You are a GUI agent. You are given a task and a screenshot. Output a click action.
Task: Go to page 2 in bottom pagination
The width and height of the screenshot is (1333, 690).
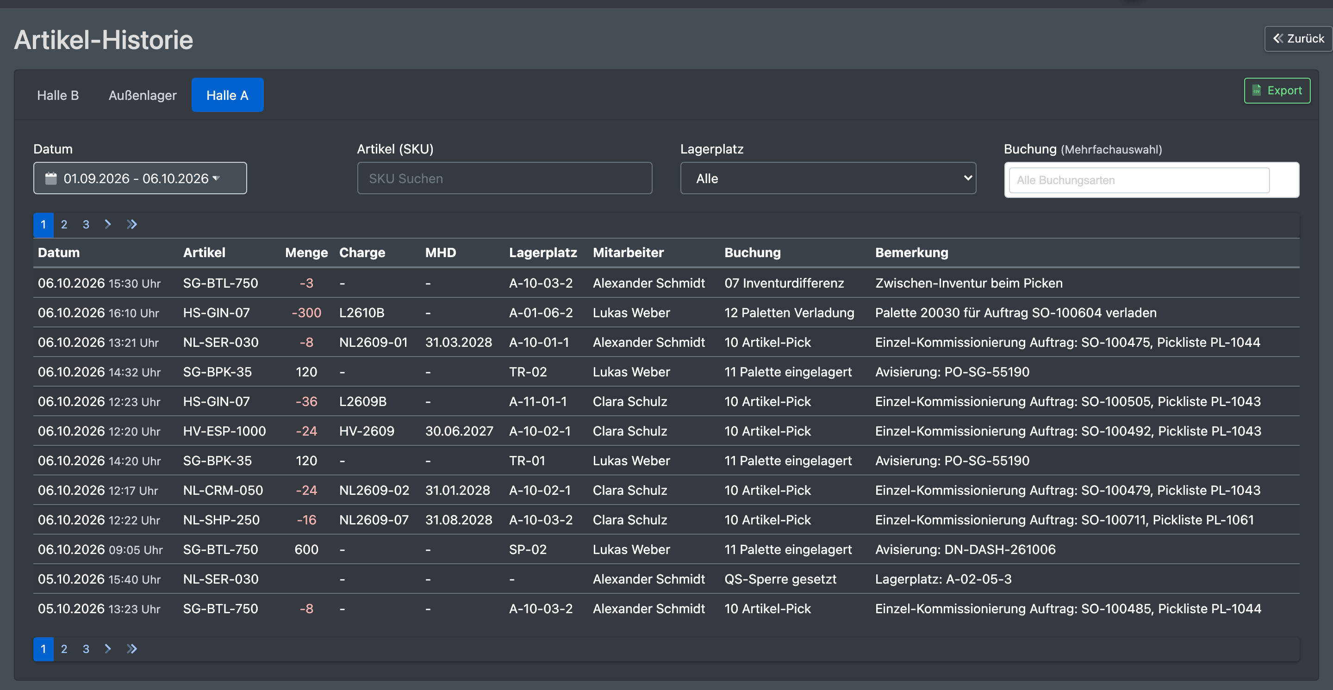[64, 649]
